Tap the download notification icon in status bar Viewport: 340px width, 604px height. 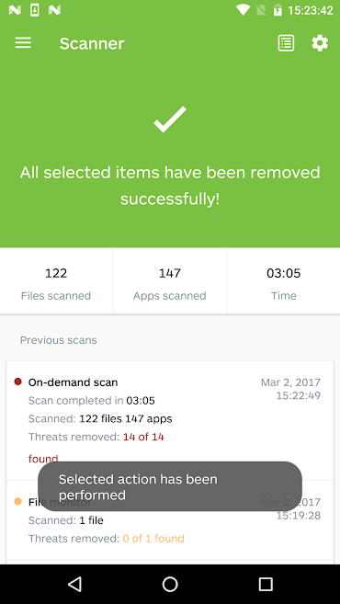[35, 10]
